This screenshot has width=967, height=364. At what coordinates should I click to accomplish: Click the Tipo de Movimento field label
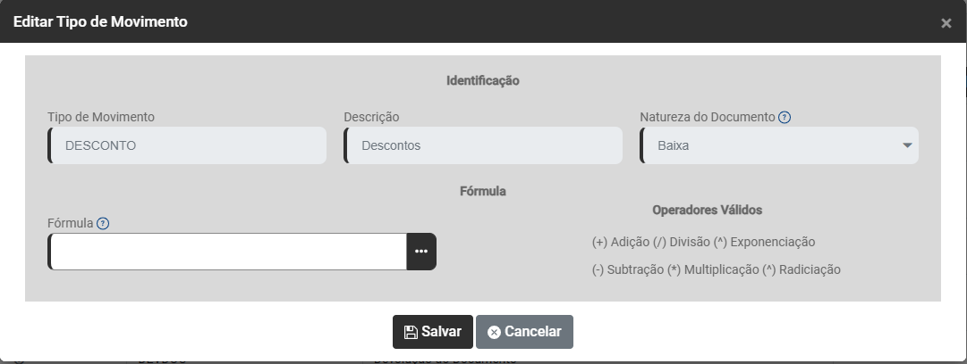pos(101,117)
